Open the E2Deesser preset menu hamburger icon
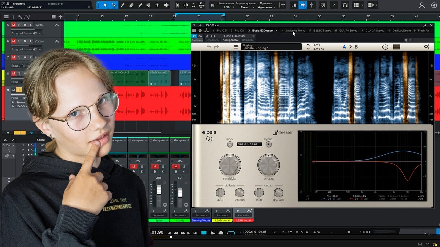Image resolution: width=440 pixels, height=247 pixels. (236, 47)
